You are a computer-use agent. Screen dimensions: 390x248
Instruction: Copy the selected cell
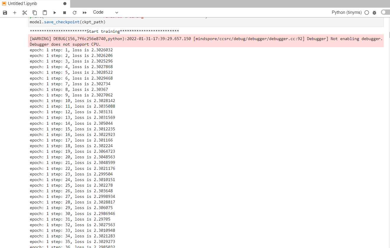(35, 13)
